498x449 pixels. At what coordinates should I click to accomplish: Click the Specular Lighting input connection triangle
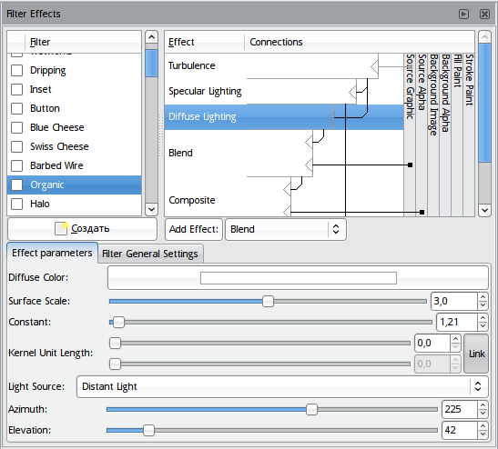tap(352, 93)
